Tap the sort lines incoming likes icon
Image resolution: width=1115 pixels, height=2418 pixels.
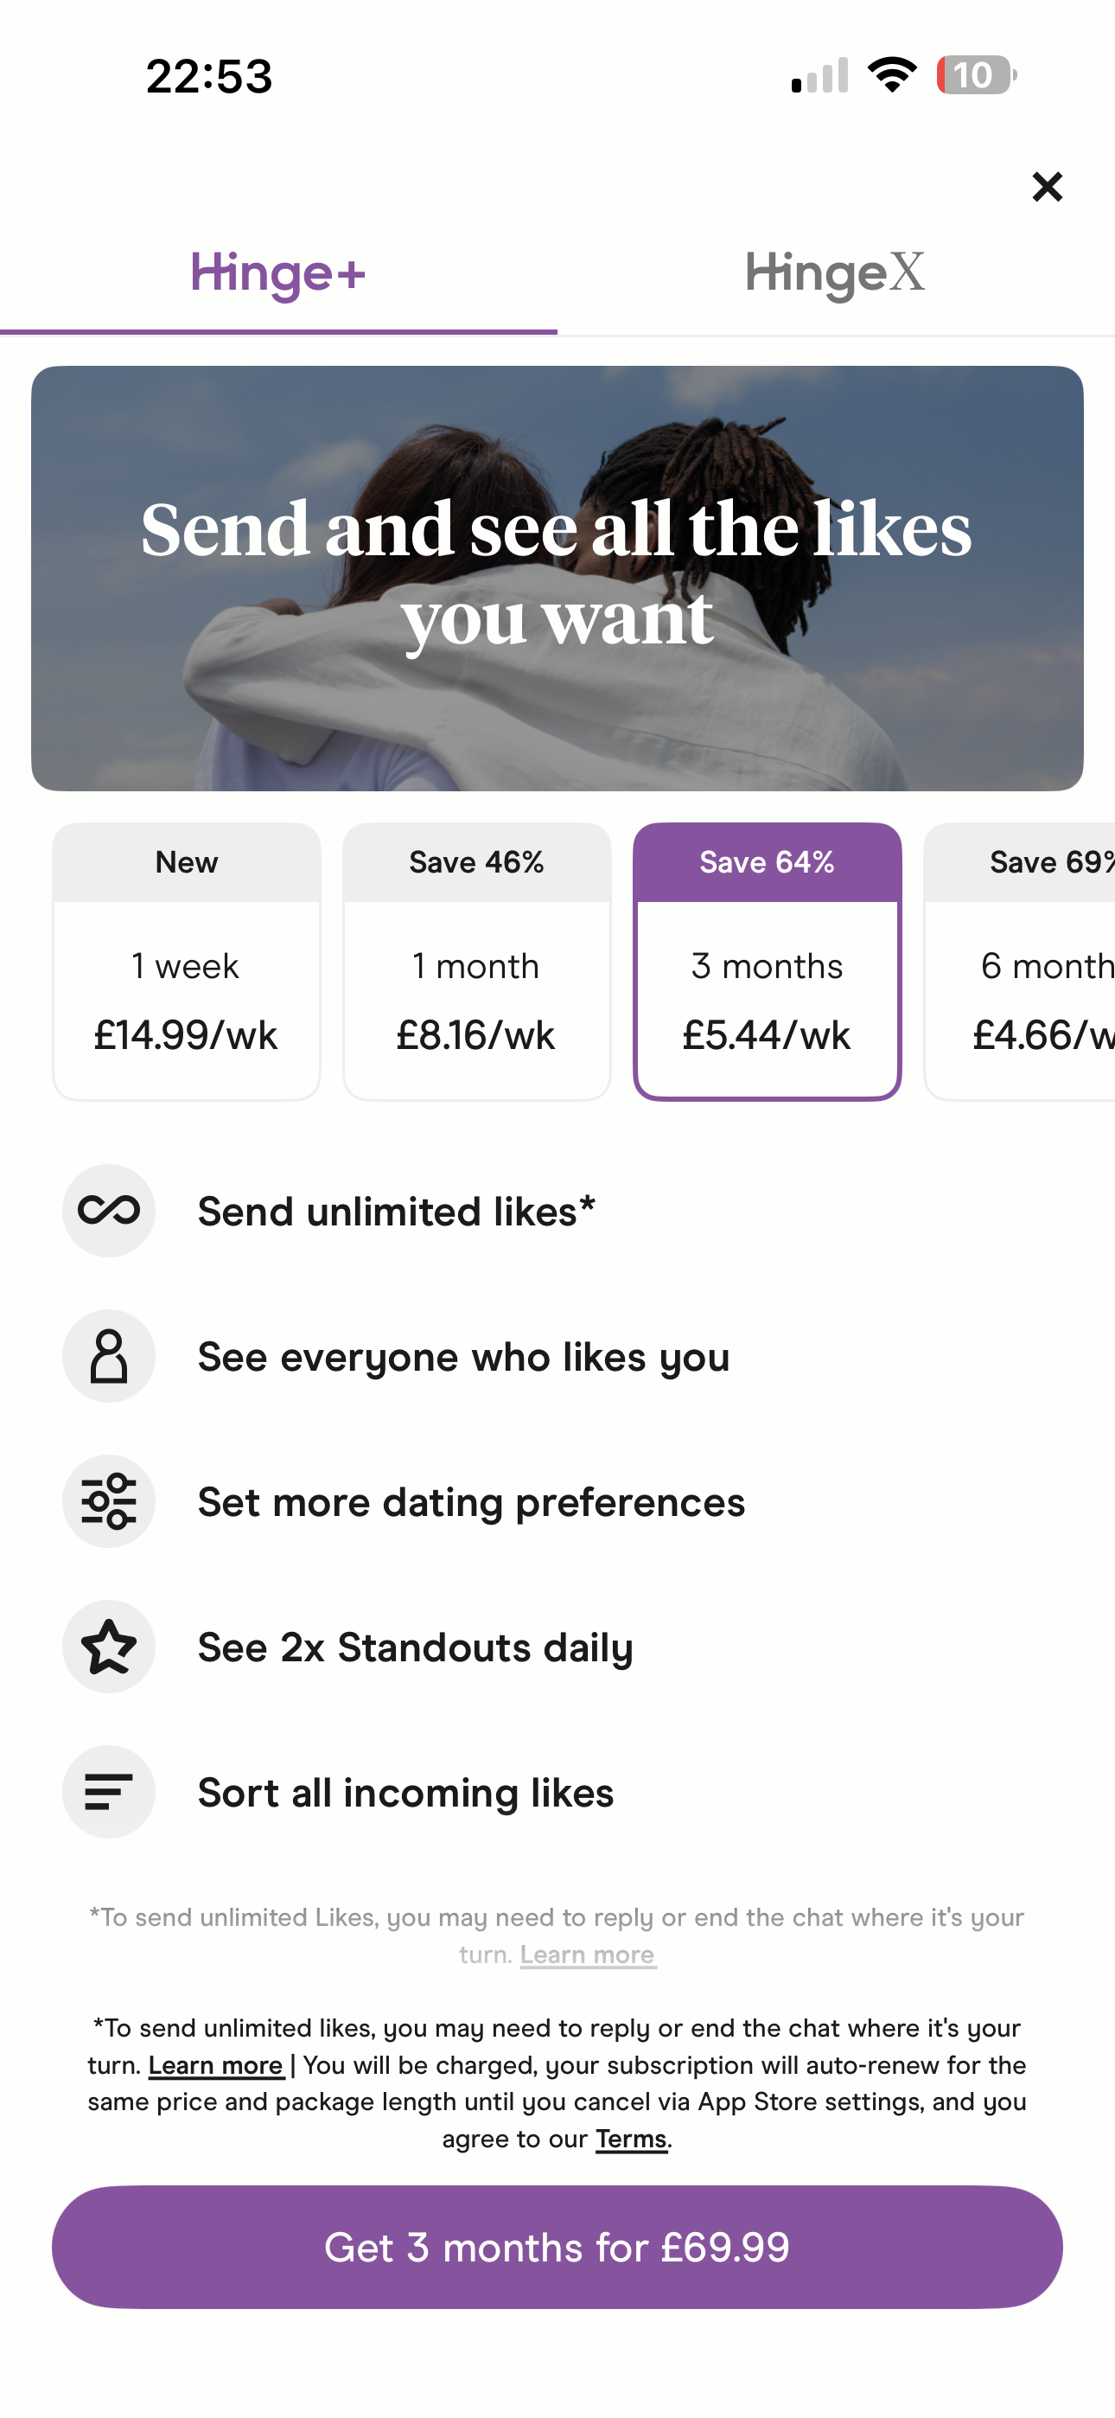point(109,1792)
